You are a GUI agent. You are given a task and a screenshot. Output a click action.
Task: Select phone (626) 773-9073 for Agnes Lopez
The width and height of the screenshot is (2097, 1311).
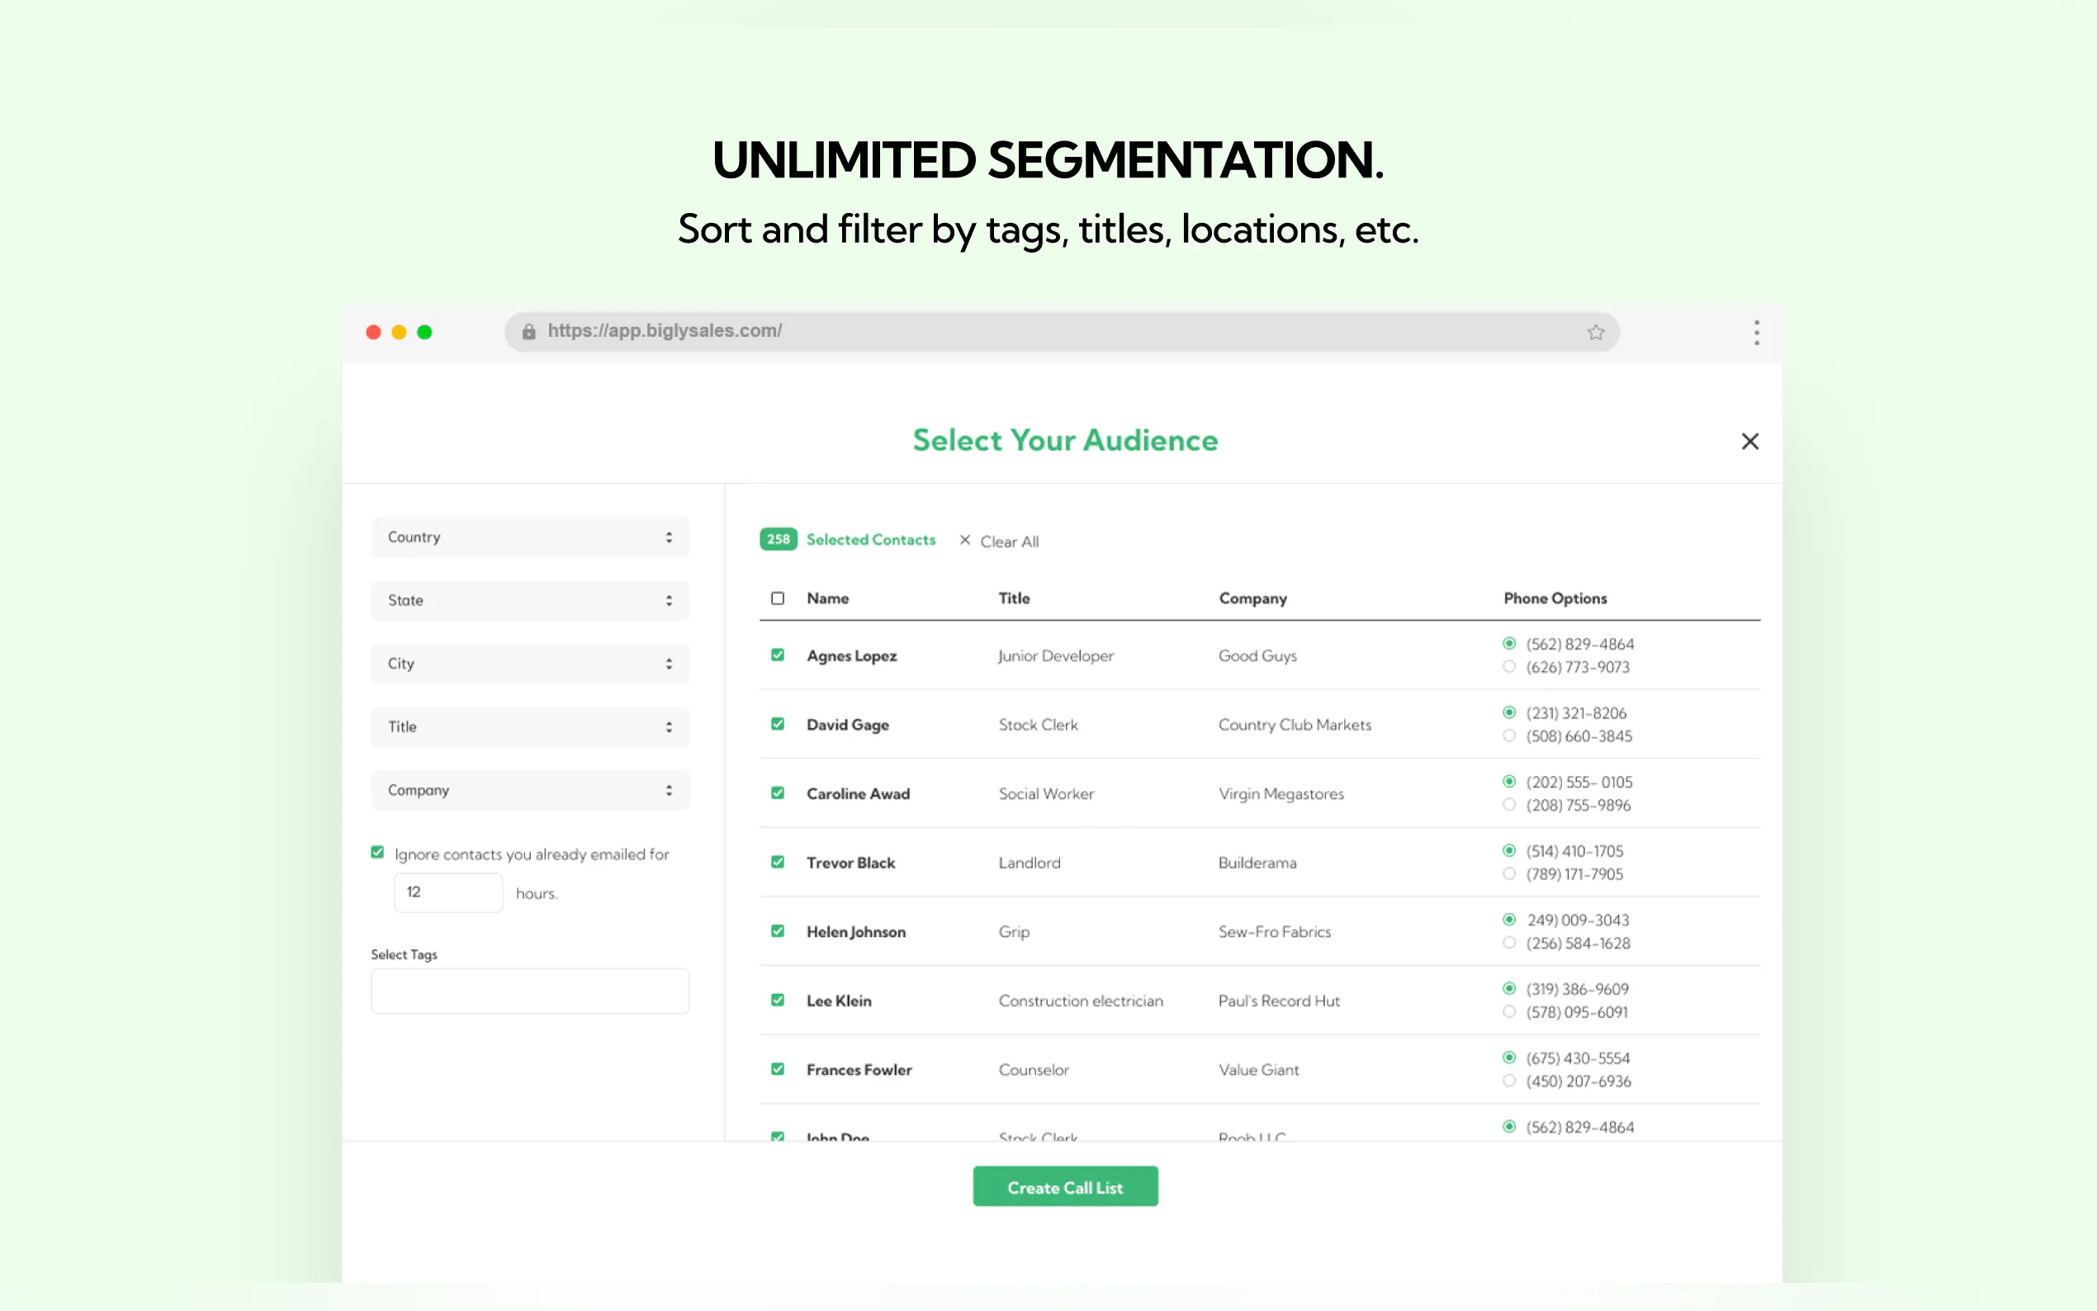tap(1508, 667)
